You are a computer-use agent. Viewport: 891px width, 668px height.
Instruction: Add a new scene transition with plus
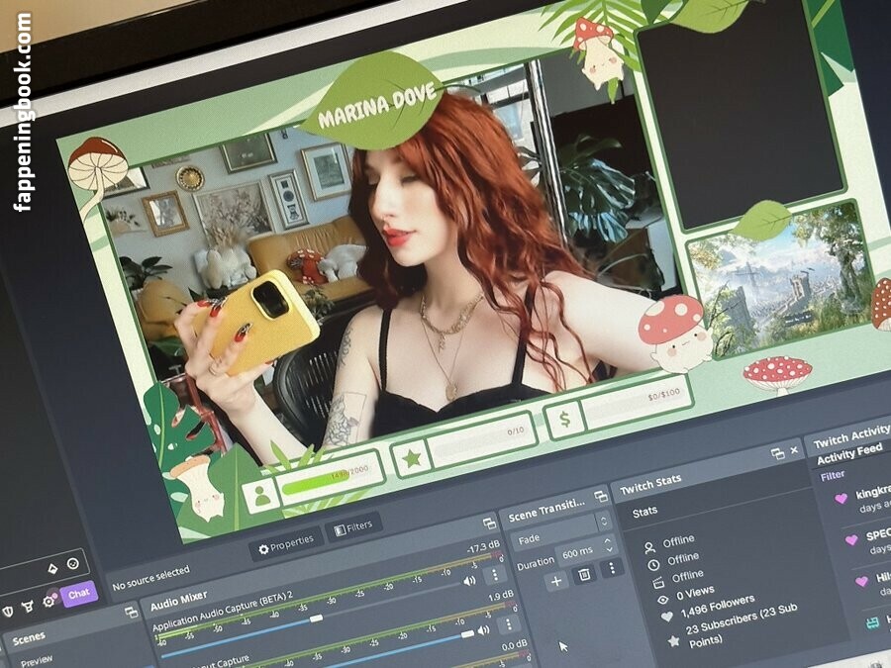pyautogui.click(x=555, y=581)
